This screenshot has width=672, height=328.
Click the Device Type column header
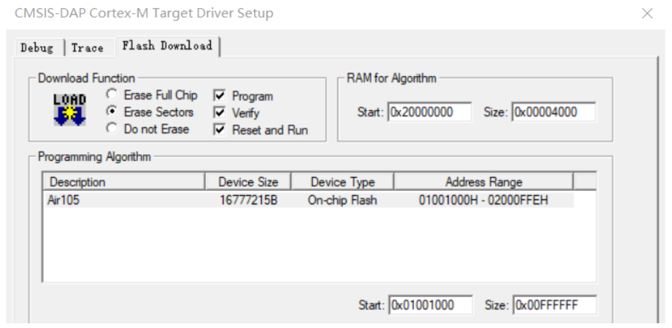[342, 182]
